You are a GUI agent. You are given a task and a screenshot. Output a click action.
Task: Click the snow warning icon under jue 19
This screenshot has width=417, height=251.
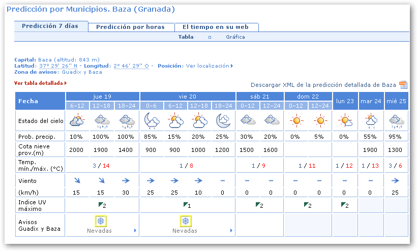101,221
